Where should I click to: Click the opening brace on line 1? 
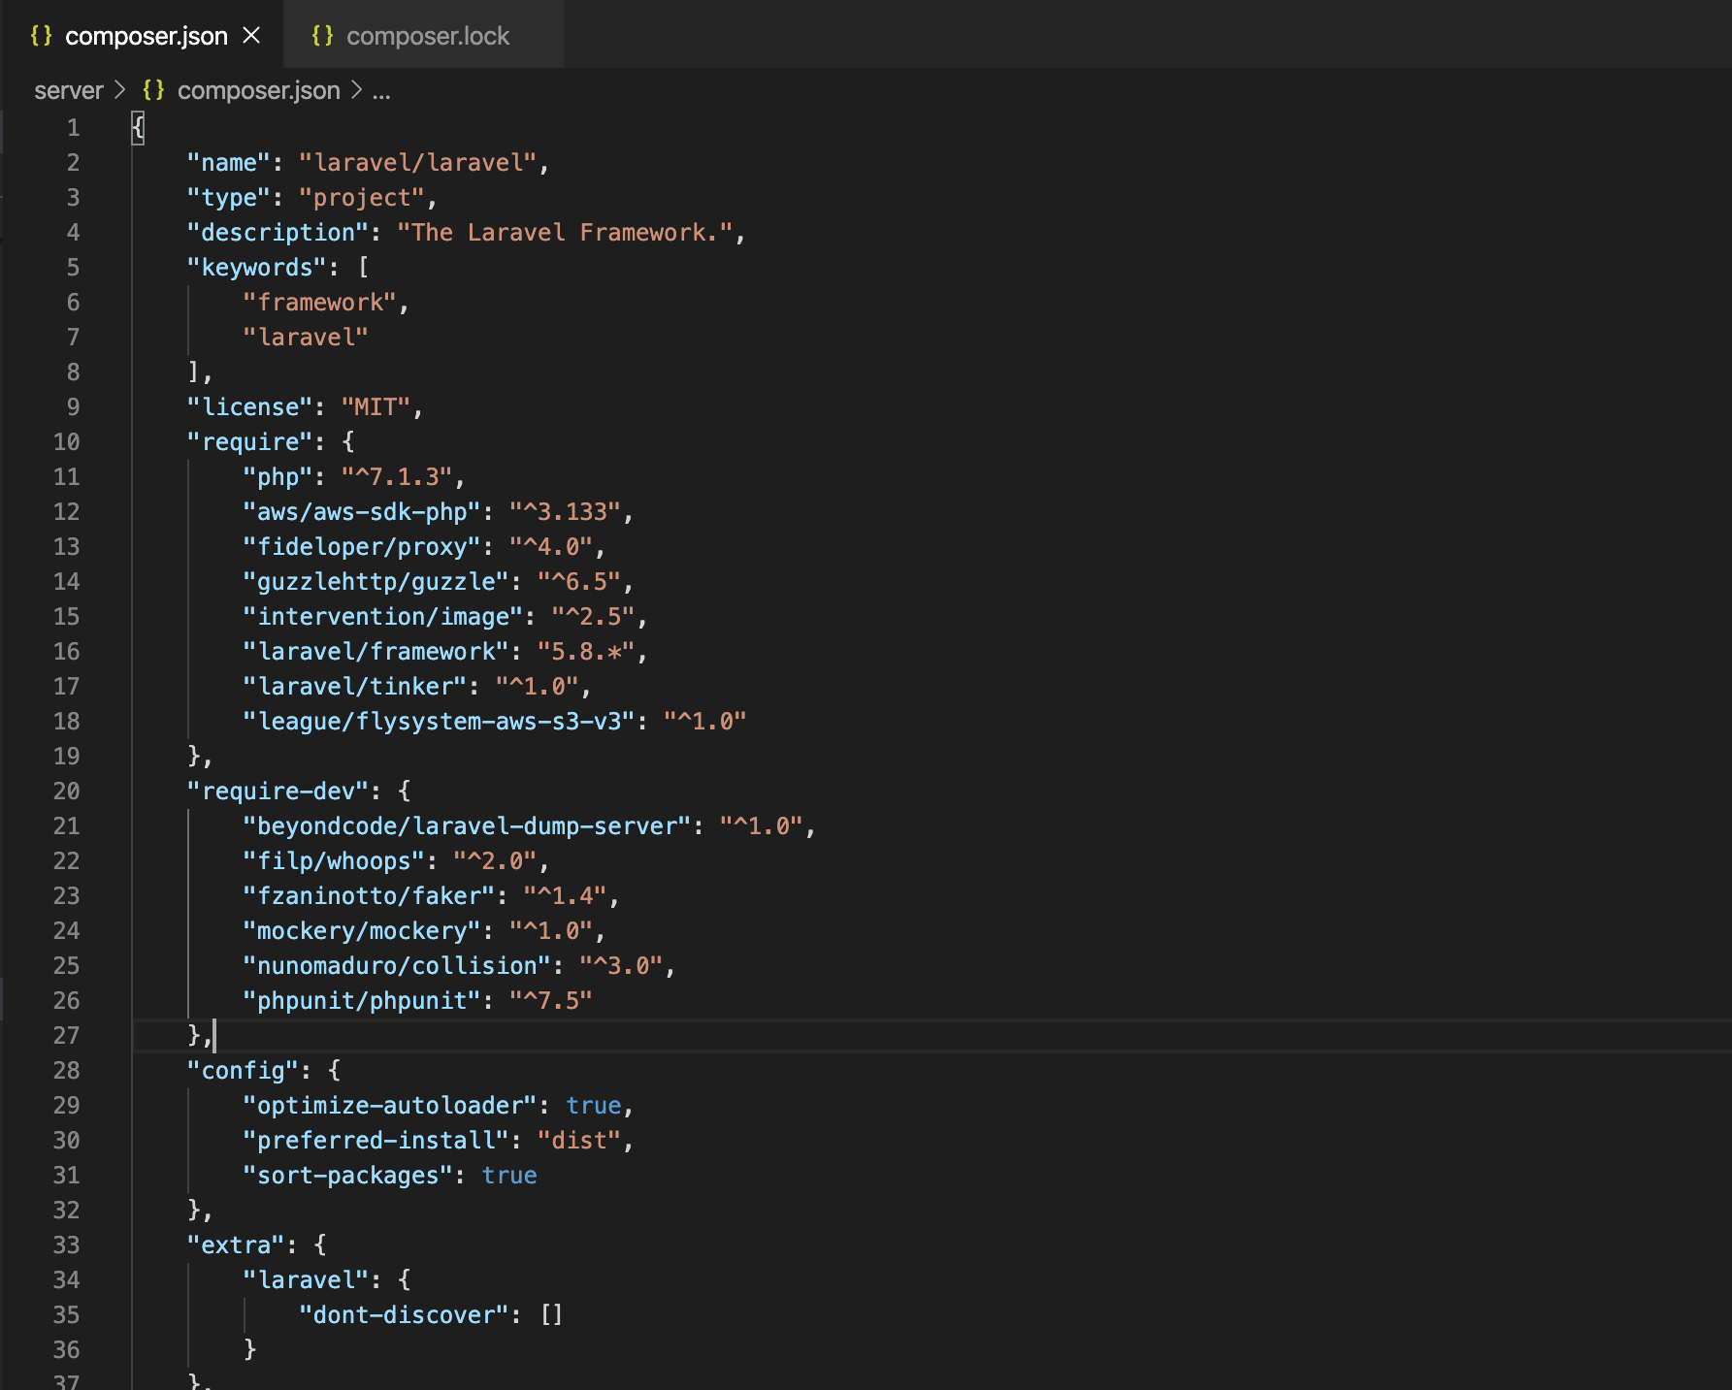coord(138,128)
